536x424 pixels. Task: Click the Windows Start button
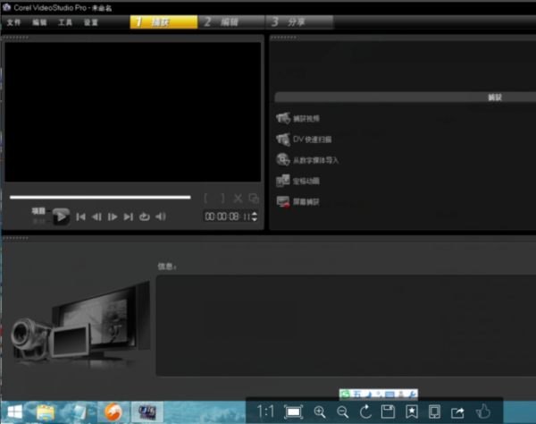pyautogui.click(x=13, y=411)
